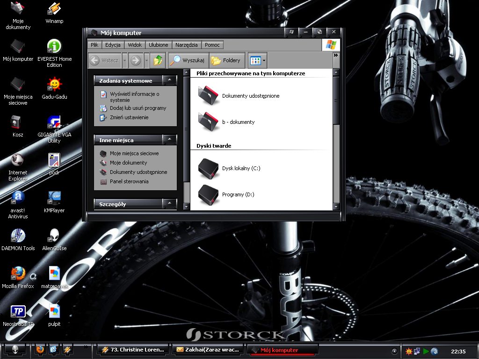
Task: Select the Winamp desktop icon
Action: (x=54, y=9)
